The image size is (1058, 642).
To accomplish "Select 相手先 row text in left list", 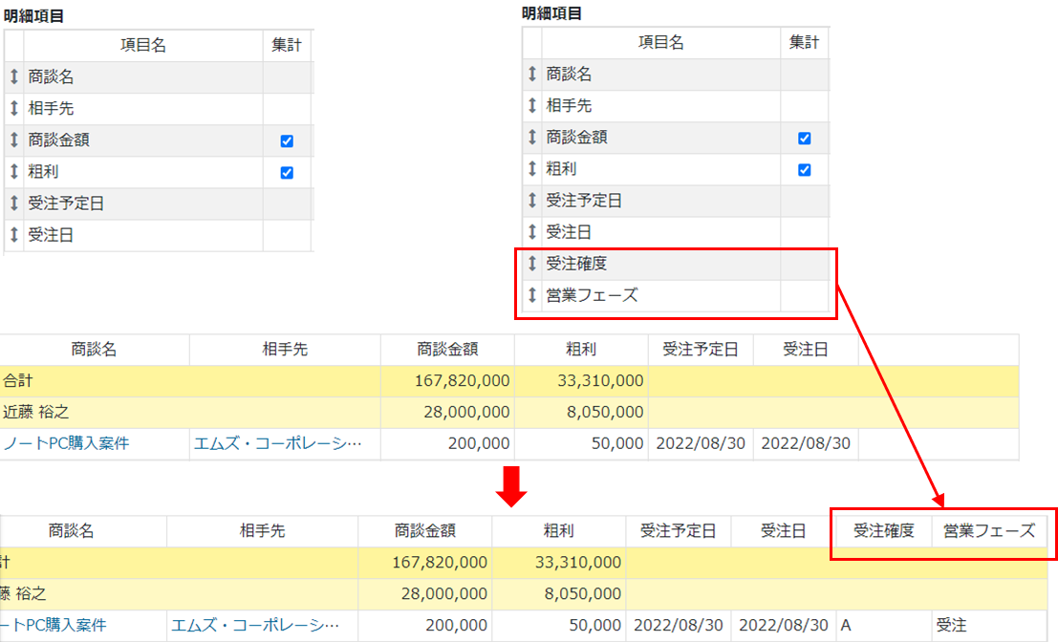I will 52,109.
